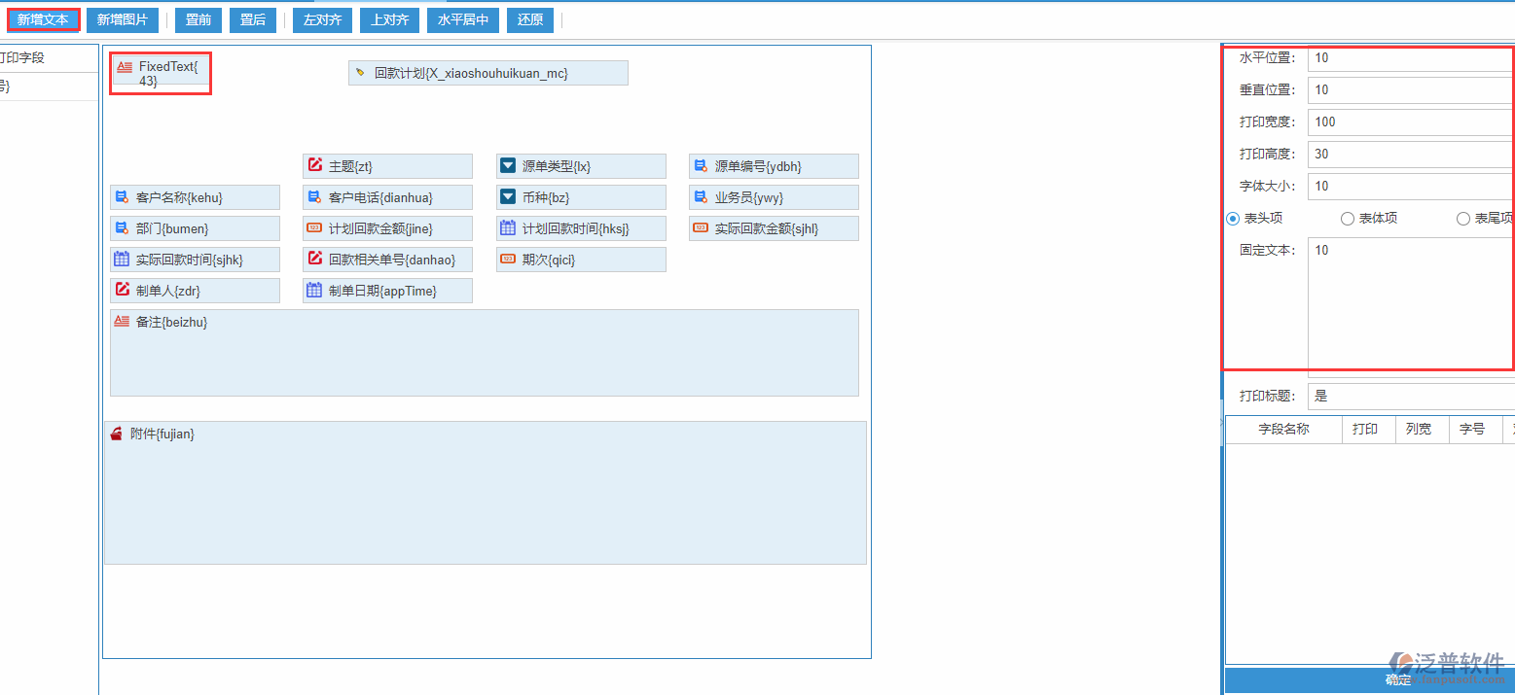The height and width of the screenshot is (695, 1515).
Task: Click the number icon of 期次{qici}
Action: [x=508, y=259]
